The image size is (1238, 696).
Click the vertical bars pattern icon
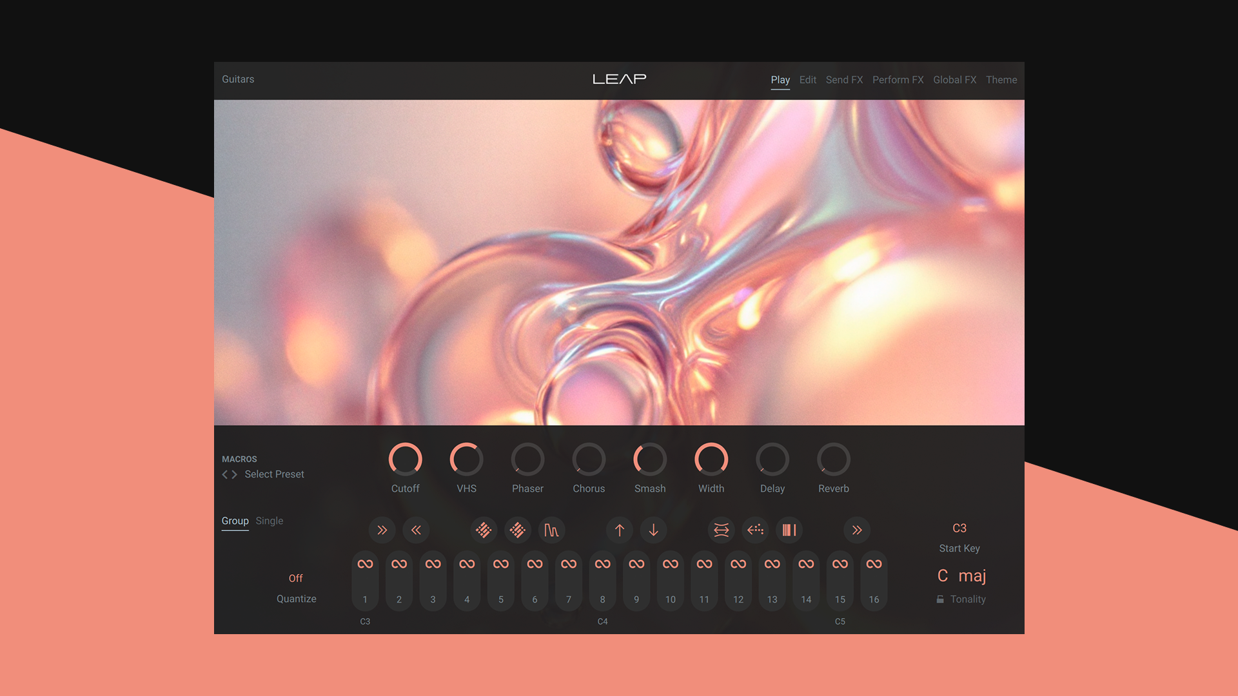click(x=789, y=530)
